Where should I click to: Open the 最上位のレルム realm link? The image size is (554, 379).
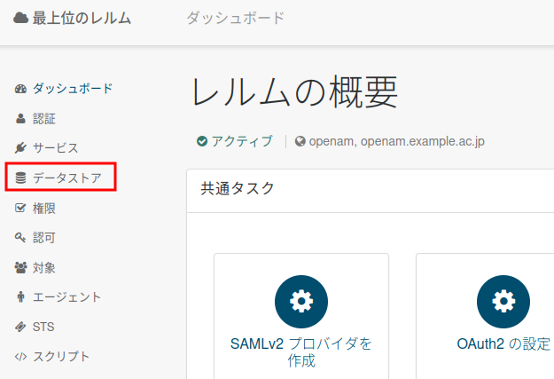point(82,18)
